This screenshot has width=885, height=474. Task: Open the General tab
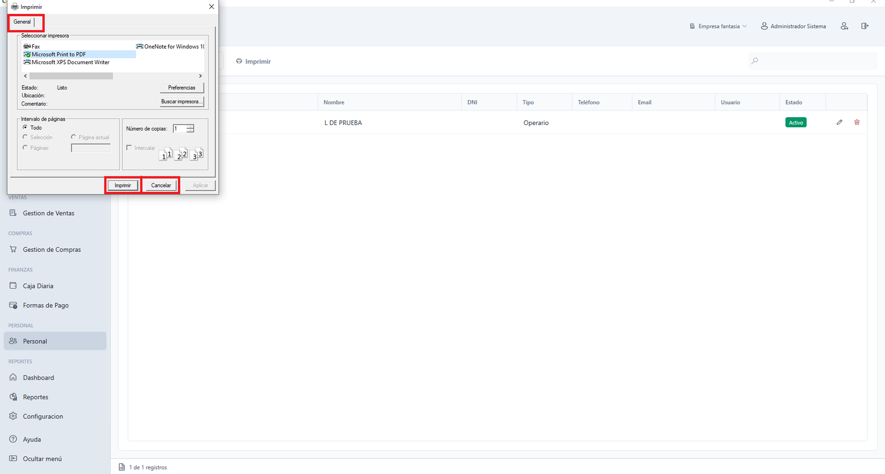[22, 22]
